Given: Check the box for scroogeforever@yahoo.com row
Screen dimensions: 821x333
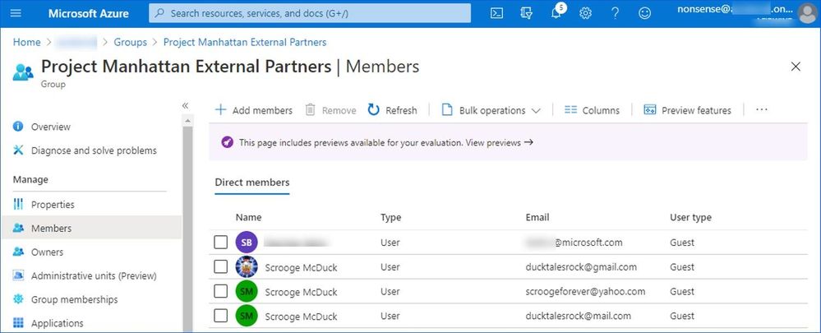Looking at the screenshot, I should [x=221, y=291].
